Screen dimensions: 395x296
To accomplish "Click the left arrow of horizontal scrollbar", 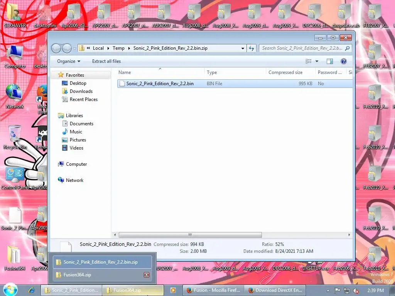I will tap(115, 235).
